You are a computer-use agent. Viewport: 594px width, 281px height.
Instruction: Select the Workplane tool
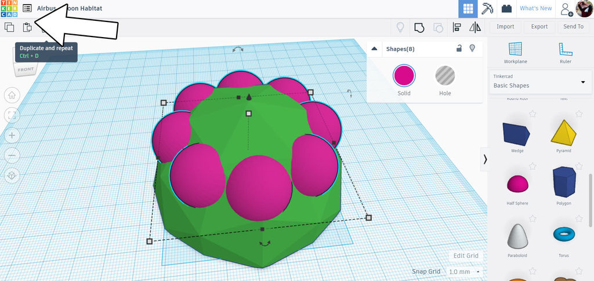(515, 53)
